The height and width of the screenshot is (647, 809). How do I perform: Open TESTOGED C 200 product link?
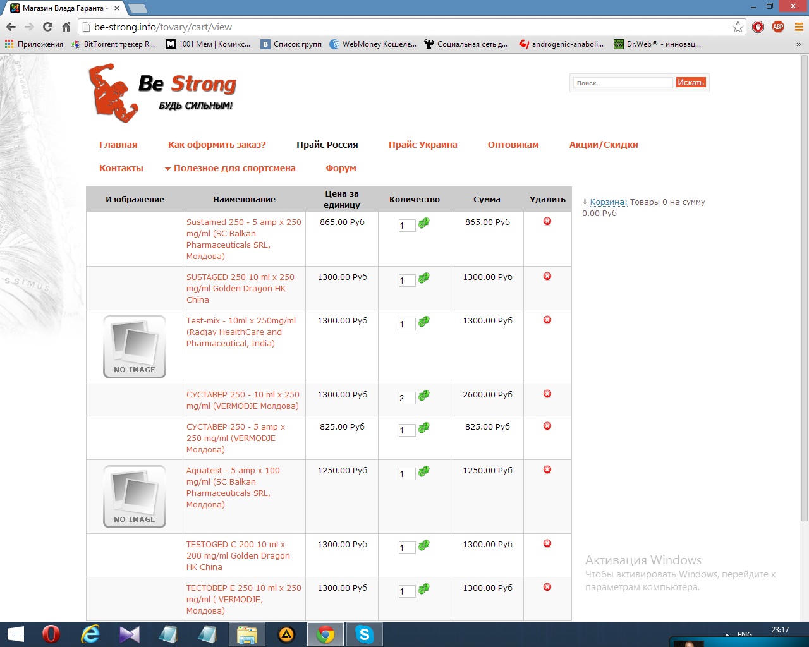coord(238,555)
